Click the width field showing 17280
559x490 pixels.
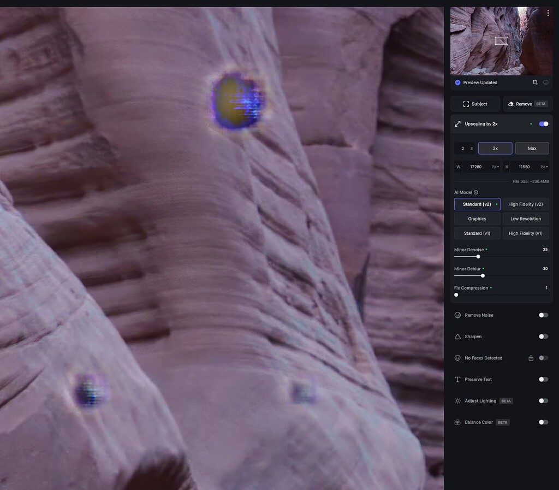pos(476,167)
